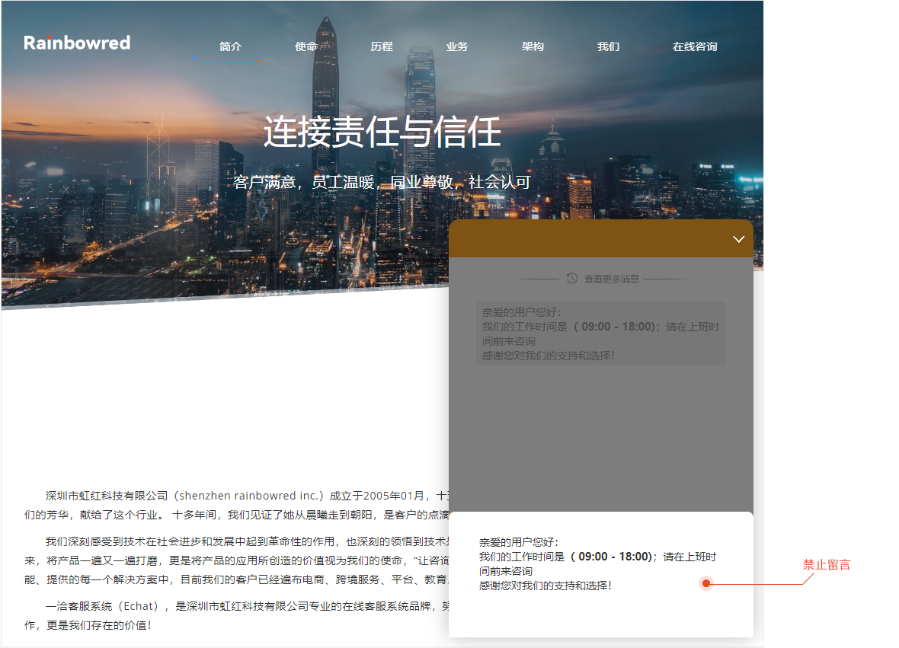Click 我们 in the navigation bar
This screenshot has height=648, width=899.
pos(608,46)
